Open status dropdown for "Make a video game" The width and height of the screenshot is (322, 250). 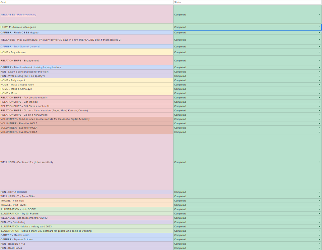pyautogui.click(x=319, y=27)
